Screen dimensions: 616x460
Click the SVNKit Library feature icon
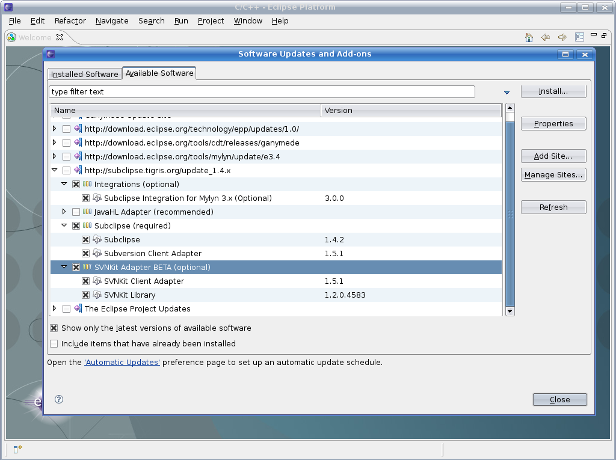click(x=97, y=295)
